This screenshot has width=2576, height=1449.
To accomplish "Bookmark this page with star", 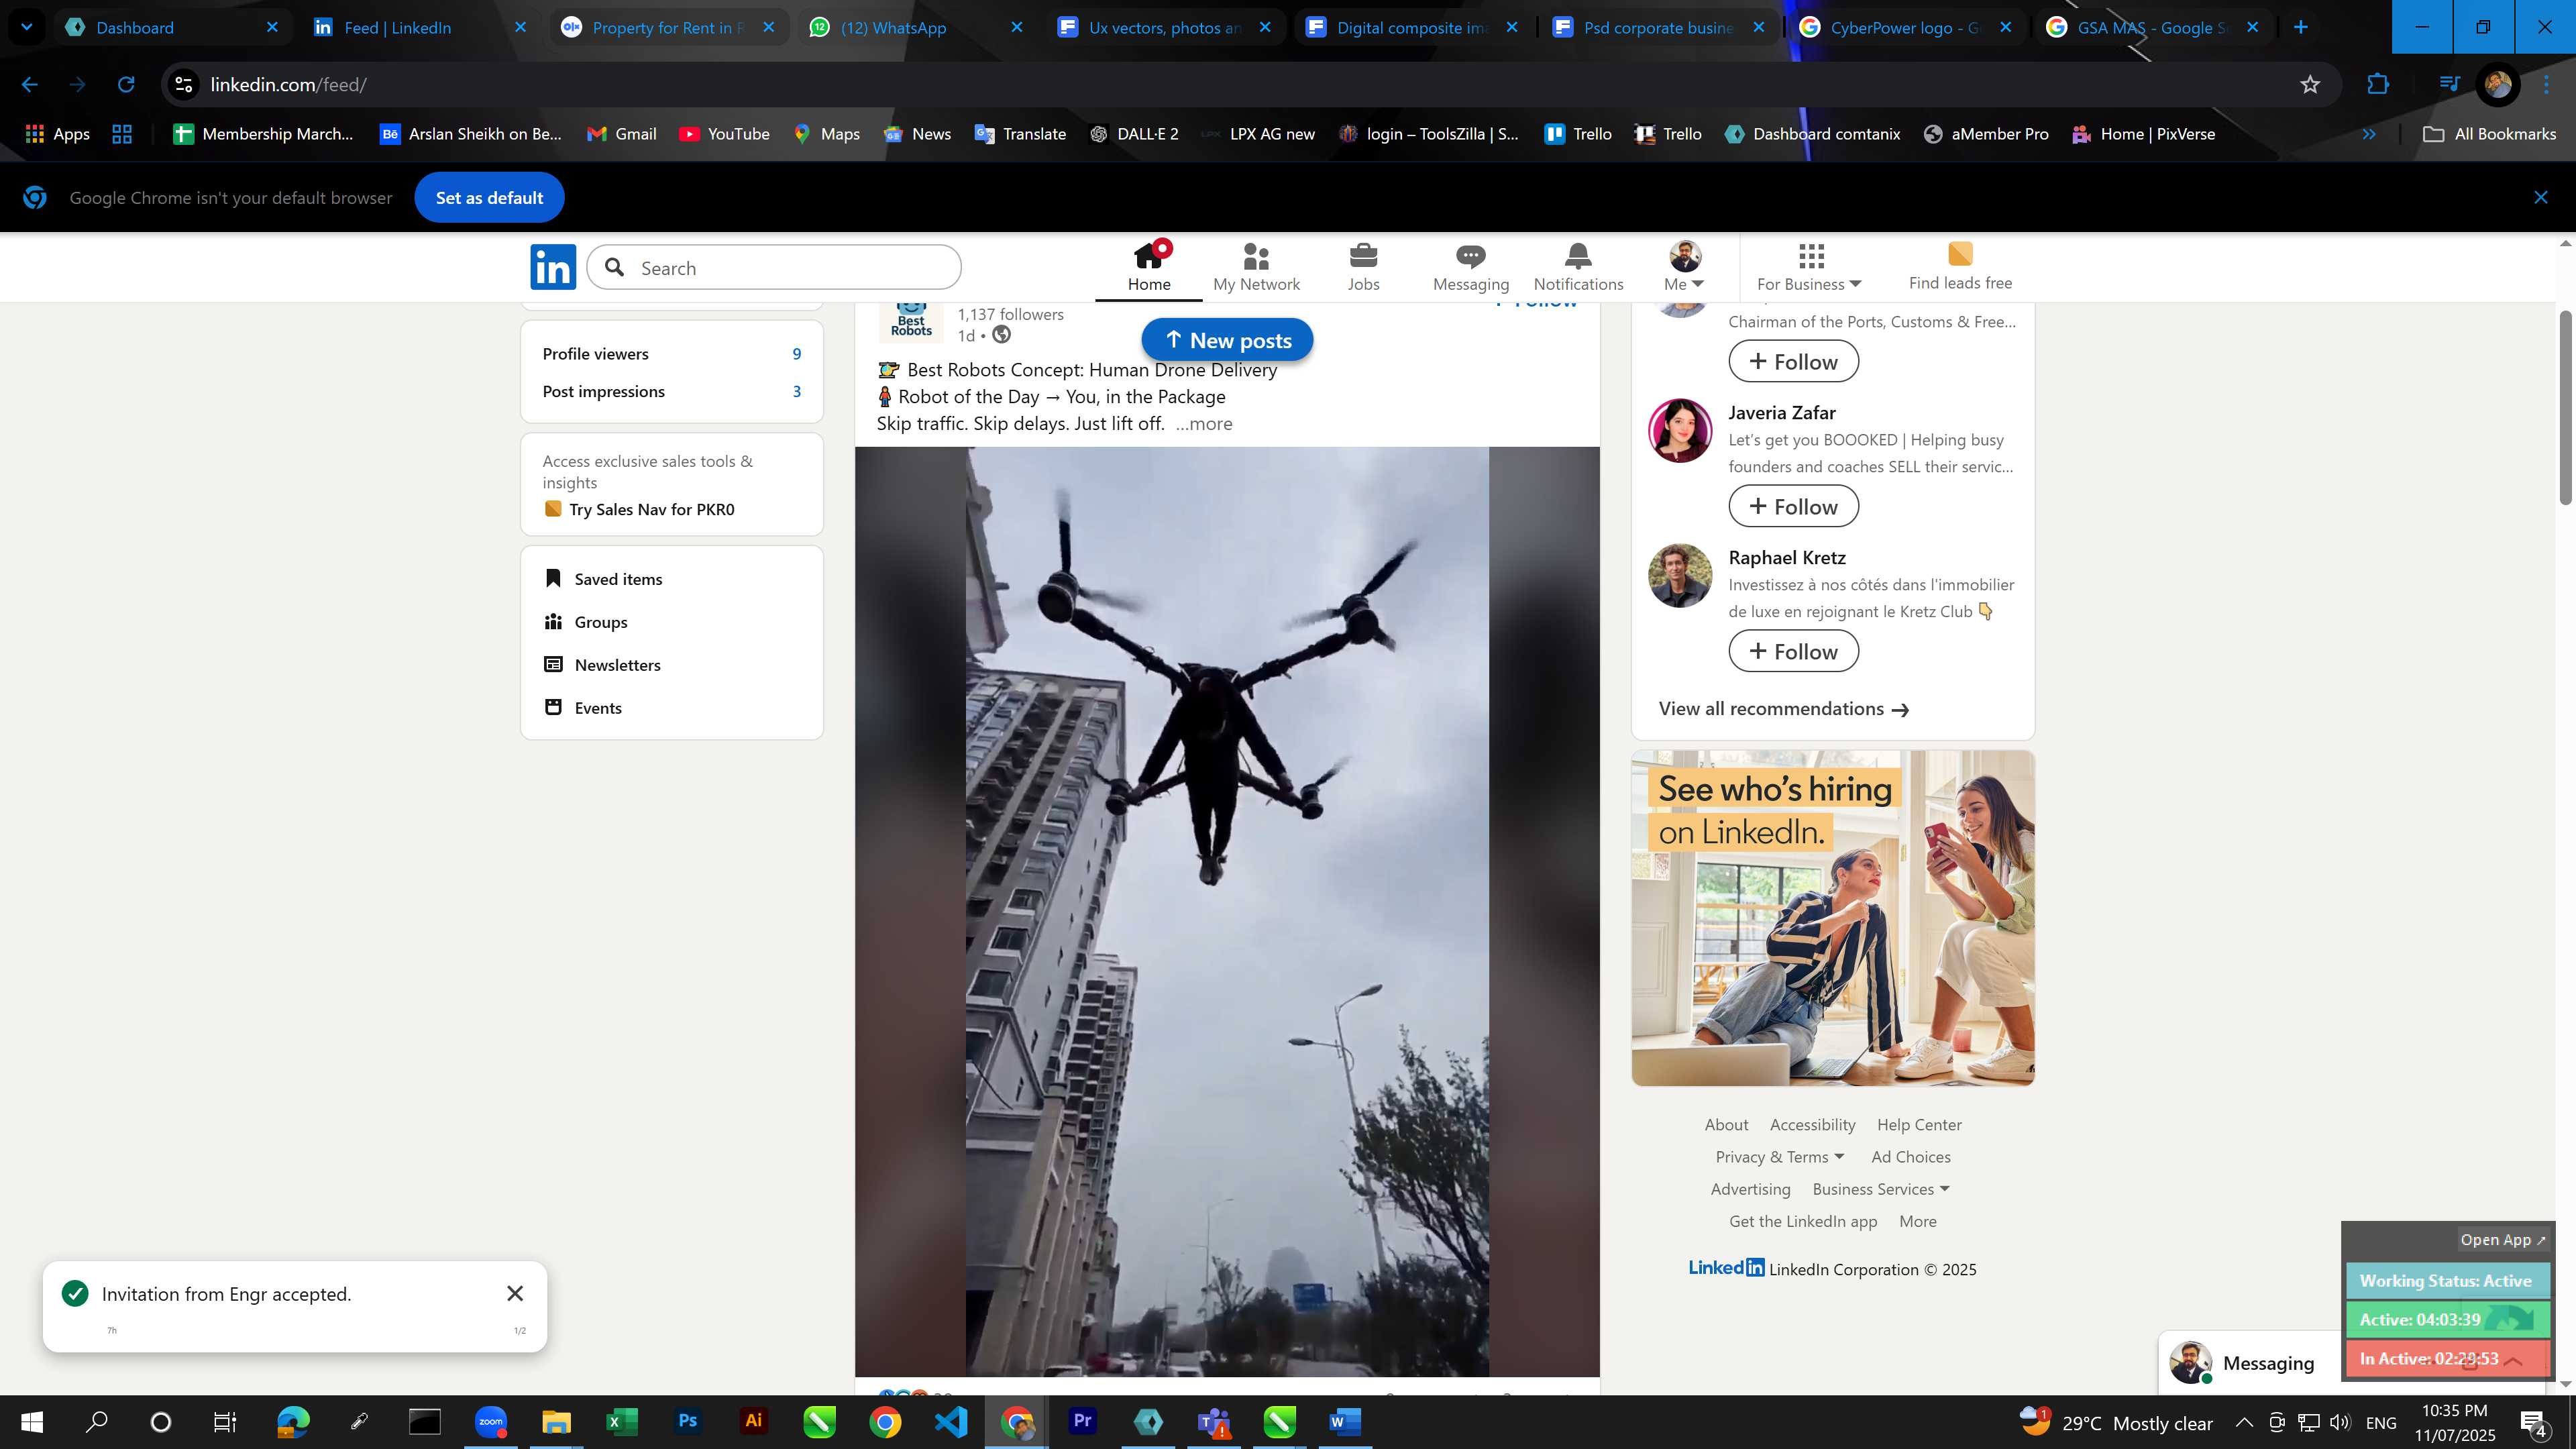I will [2310, 85].
